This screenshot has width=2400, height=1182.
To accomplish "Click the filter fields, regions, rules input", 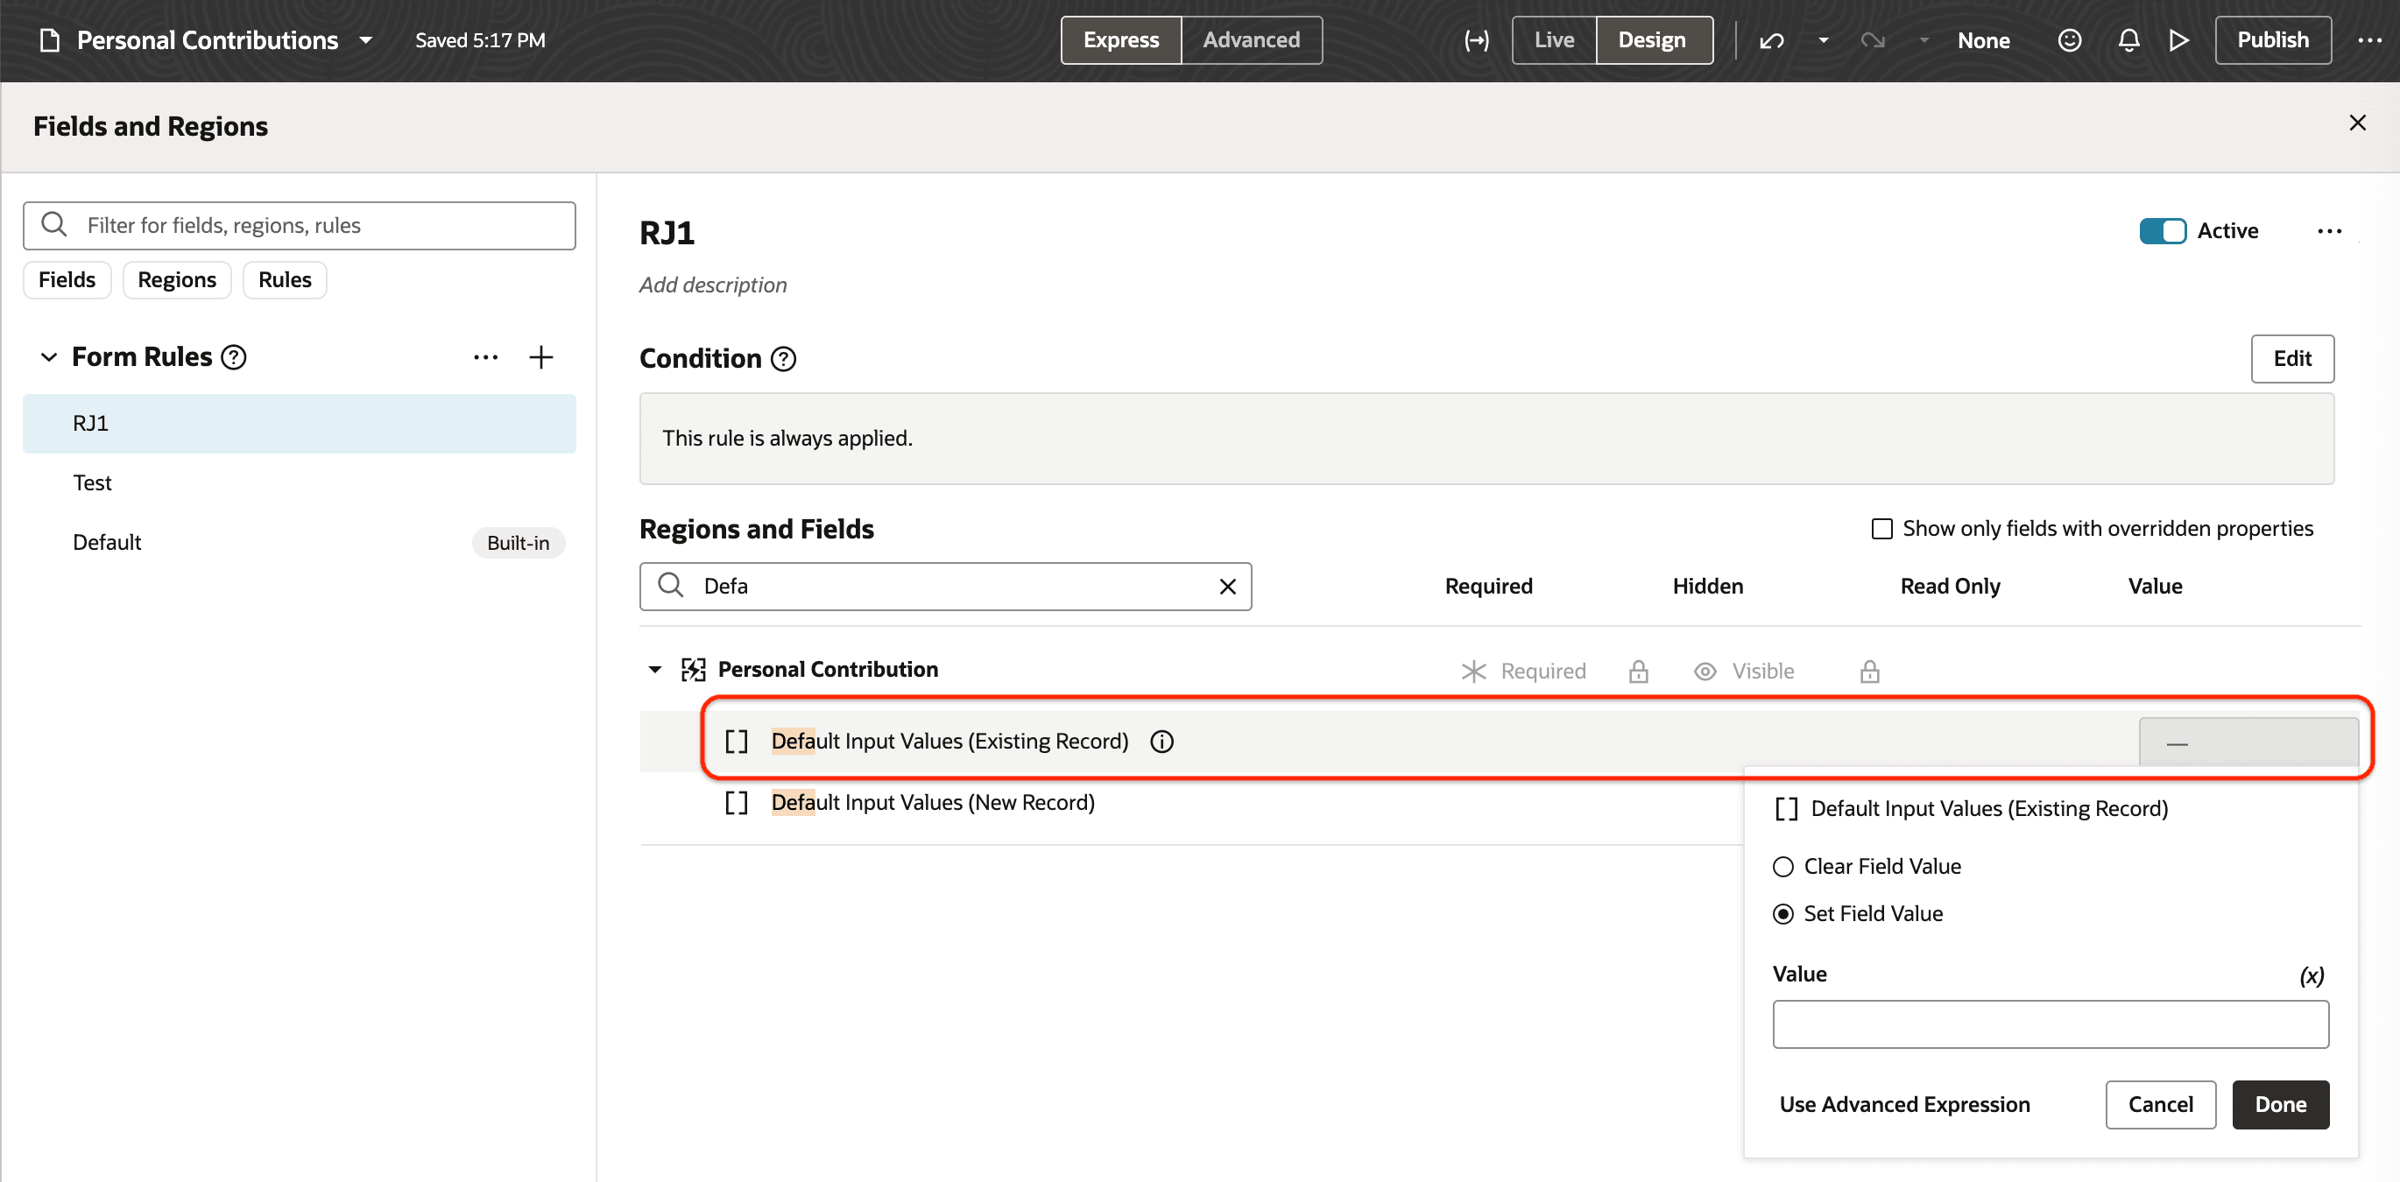I will (299, 225).
